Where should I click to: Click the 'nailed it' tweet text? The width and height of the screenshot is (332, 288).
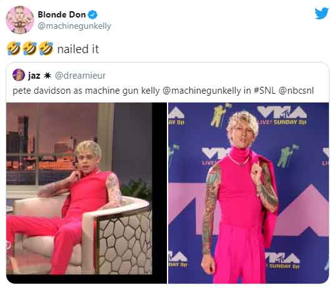(x=78, y=49)
